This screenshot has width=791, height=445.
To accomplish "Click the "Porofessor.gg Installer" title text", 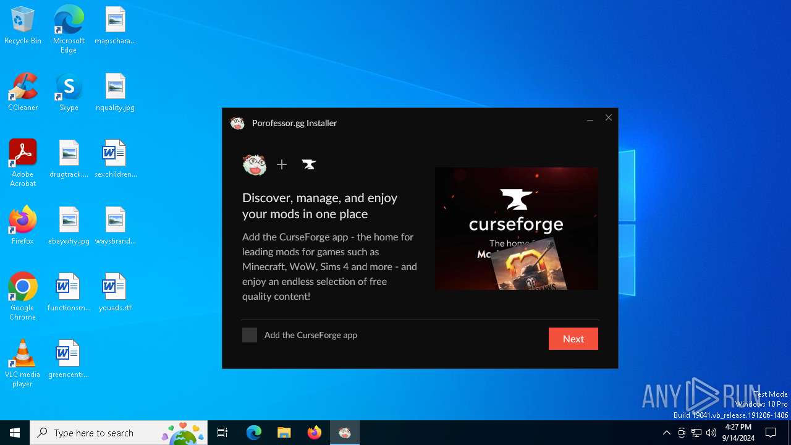I will click(x=294, y=123).
